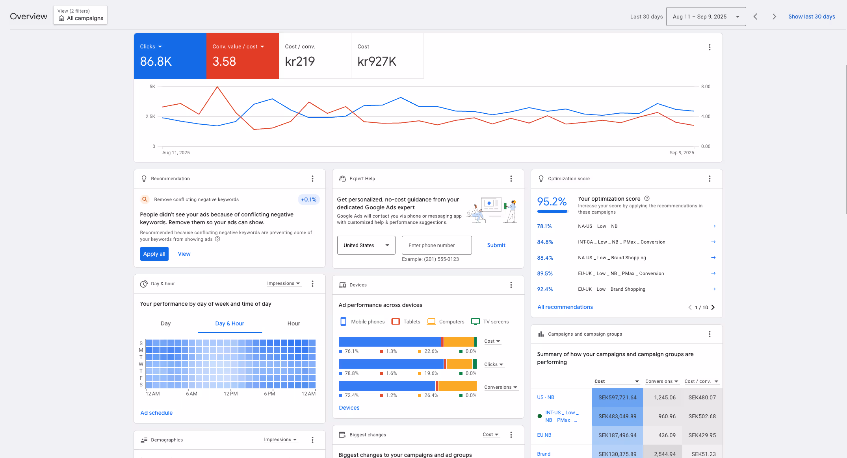Open the Recommendation card three-dot menu

pyautogui.click(x=312, y=179)
